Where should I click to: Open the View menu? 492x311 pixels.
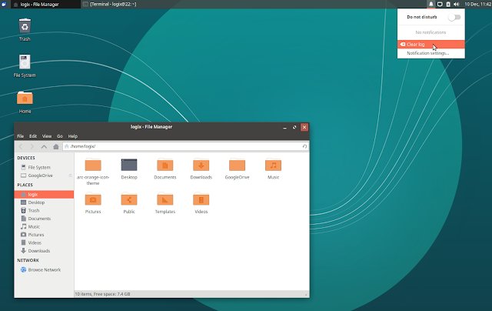47,136
